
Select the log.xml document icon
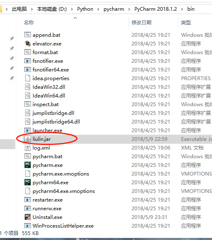pyautogui.click(x=28, y=148)
